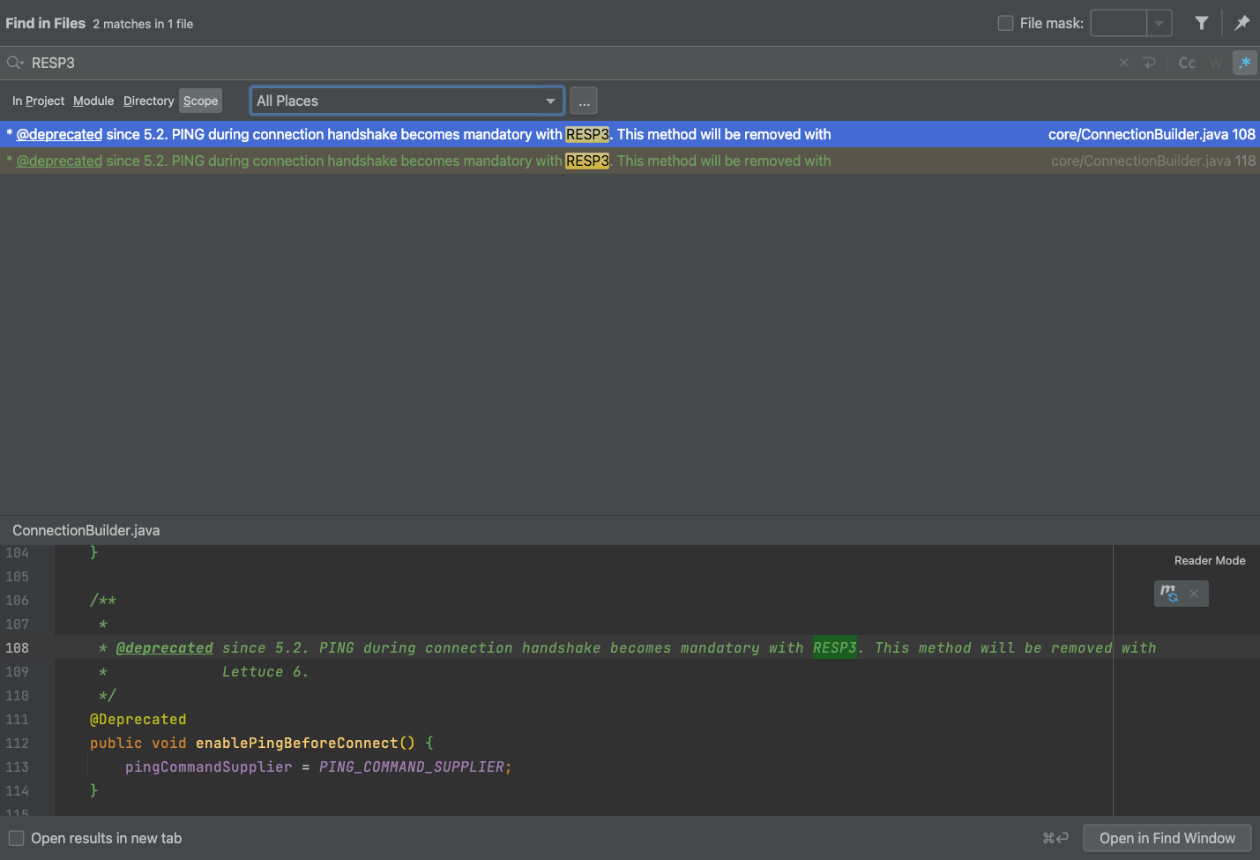This screenshot has height=860, width=1260.
Task: Click PING_COMMAND_SUPPLIER on line 113
Action: click(x=411, y=767)
